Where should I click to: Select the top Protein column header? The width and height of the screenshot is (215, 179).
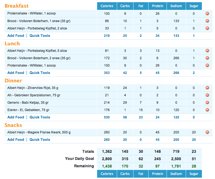coord(158,6)
